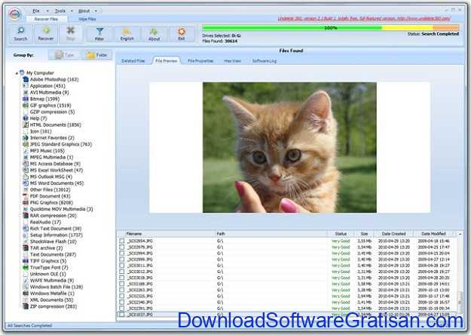The width and height of the screenshot is (471, 335).
Task: Click the Recover toolbar icon
Action: (46, 30)
